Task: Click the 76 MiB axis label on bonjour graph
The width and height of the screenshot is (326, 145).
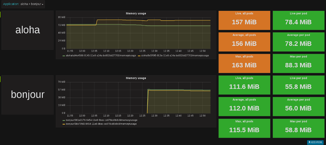Action: pos(62,82)
